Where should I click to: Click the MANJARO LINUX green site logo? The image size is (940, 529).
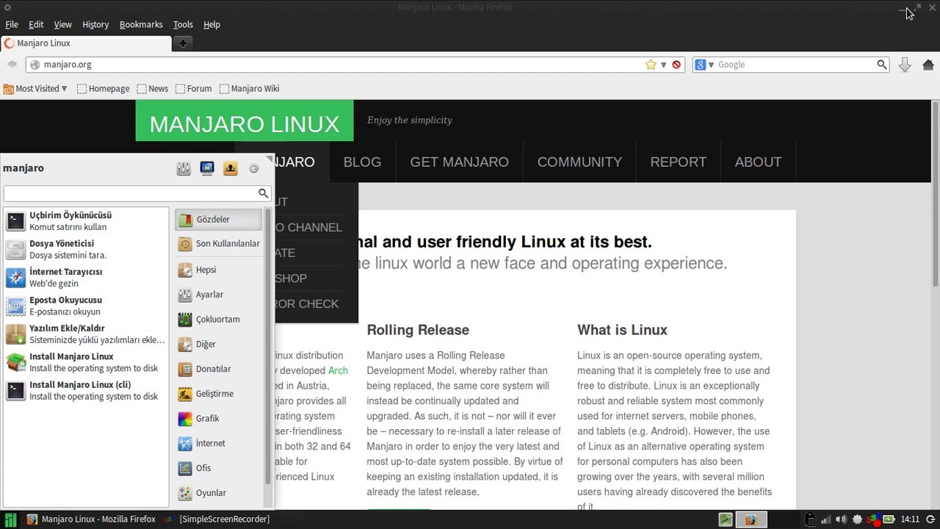click(245, 120)
